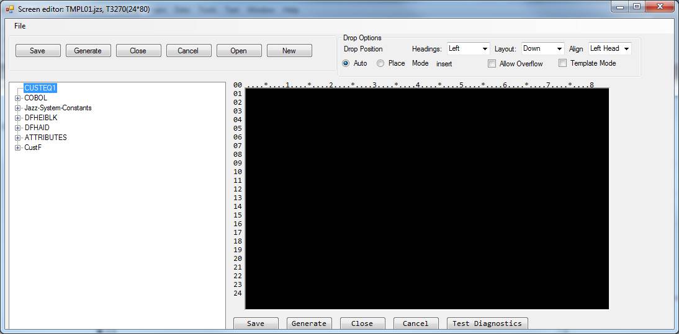
Task: Enable the Allow Overflow checkbox
Action: pyautogui.click(x=492, y=64)
